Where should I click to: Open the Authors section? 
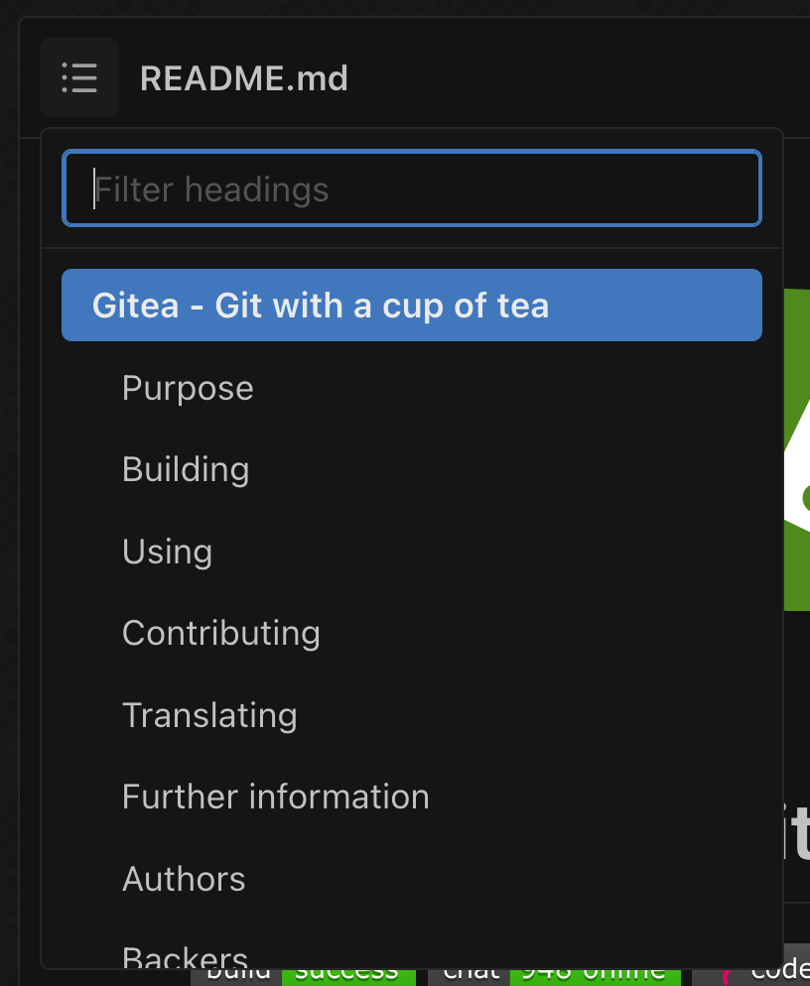[183, 878]
